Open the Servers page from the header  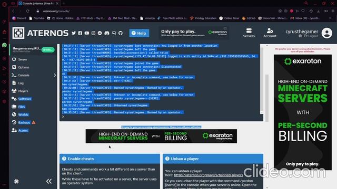coord(249,33)
